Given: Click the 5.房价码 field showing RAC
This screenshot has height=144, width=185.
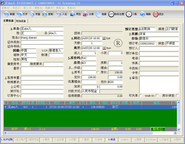Looking at the screenshot, I should point(89,58).
